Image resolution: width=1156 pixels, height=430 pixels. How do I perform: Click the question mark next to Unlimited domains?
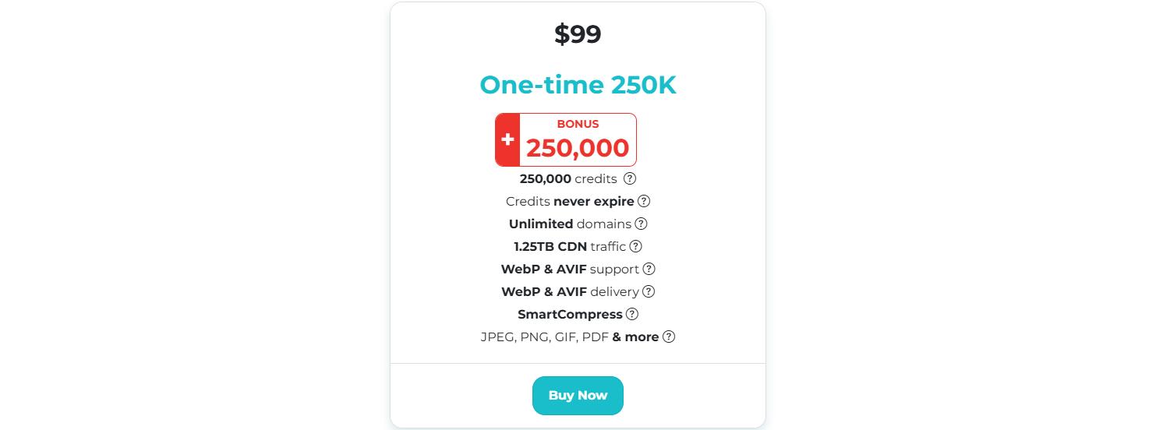click(x=641, y=224)
